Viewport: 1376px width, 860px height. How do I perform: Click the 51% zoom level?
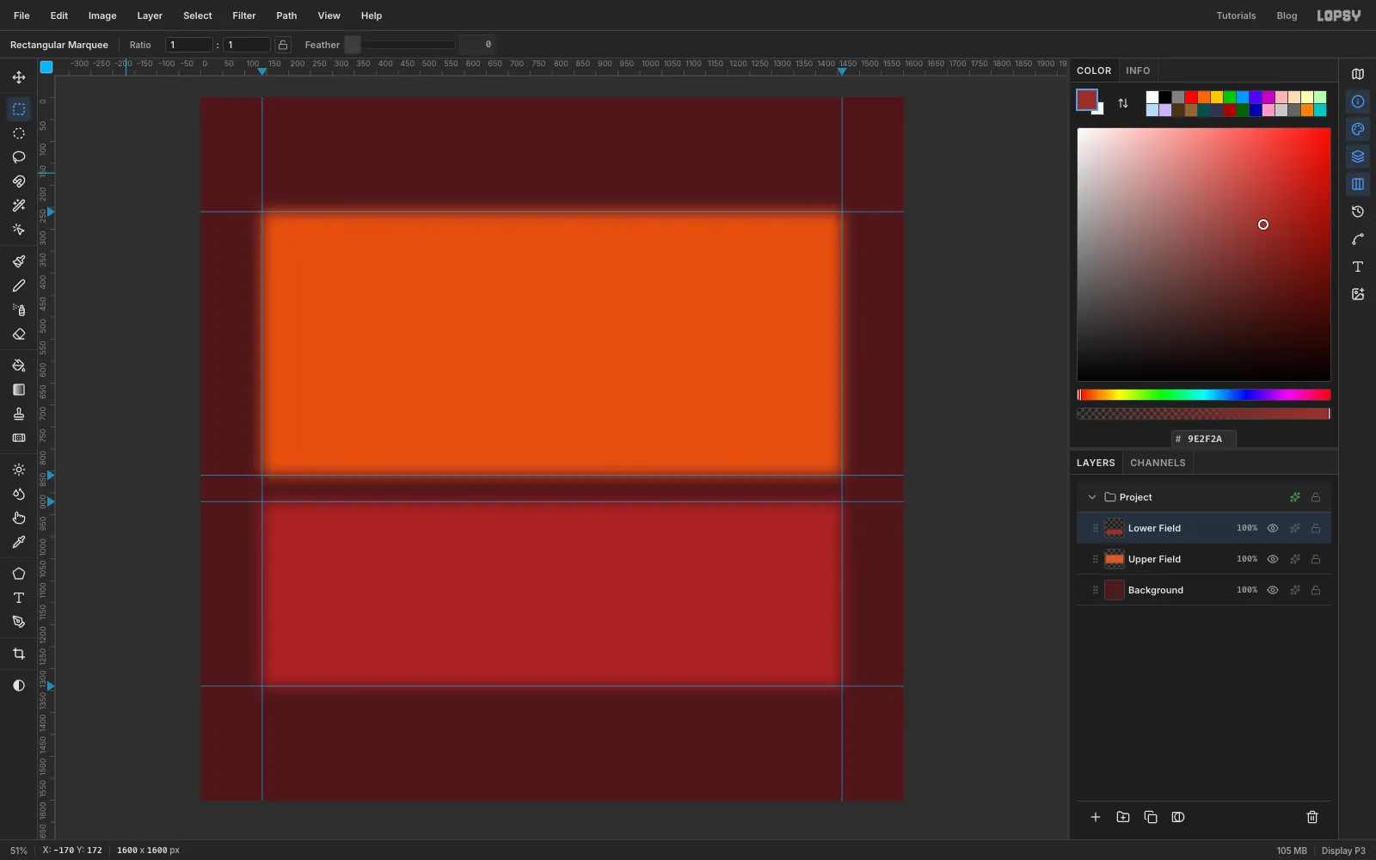19,851
